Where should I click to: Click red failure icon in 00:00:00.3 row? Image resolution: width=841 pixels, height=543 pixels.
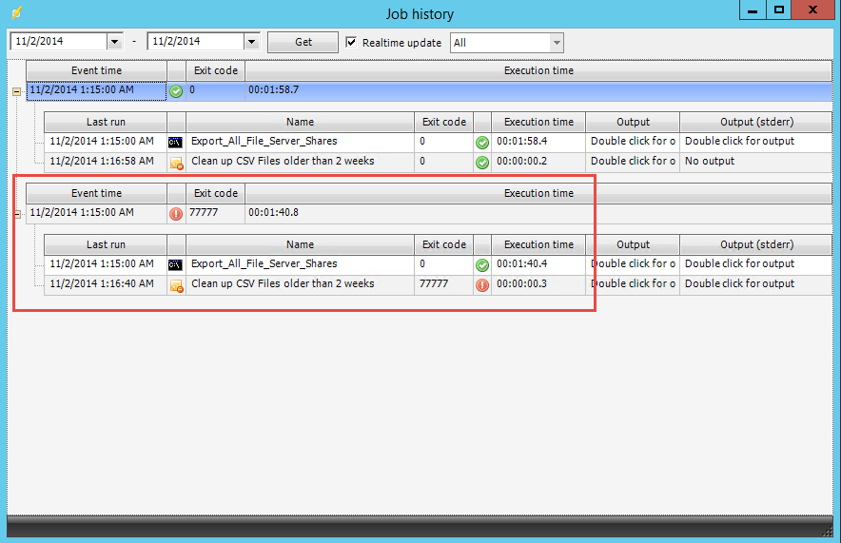tap(482, 285)
